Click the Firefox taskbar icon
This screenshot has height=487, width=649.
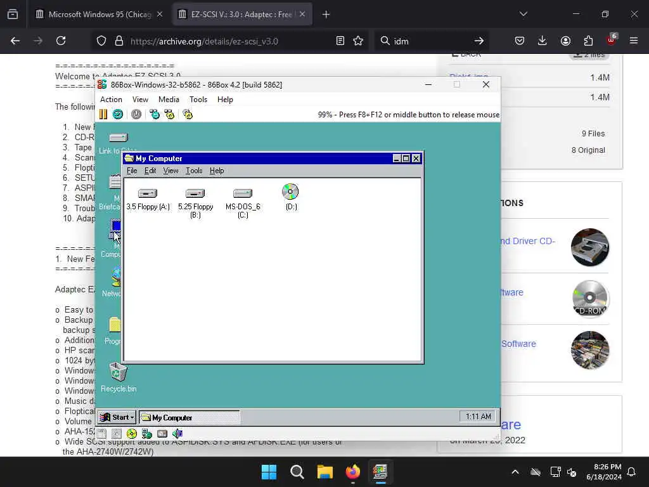(352, 472)
